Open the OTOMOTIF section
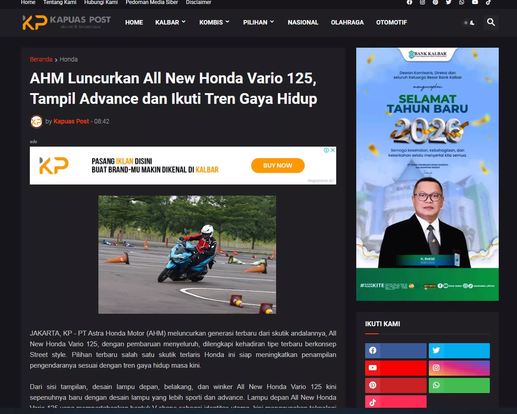Screen dimensions: 517x414 click(391, 22)
